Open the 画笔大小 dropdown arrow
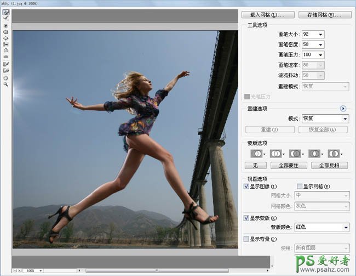The image size is (356, 276). pyautogui.click(x=320, y=34)
